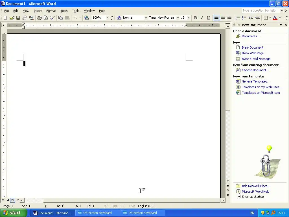Screen dimensions: 289x217
Task: Click Select Browse Object button
Action: pos(228,190)
